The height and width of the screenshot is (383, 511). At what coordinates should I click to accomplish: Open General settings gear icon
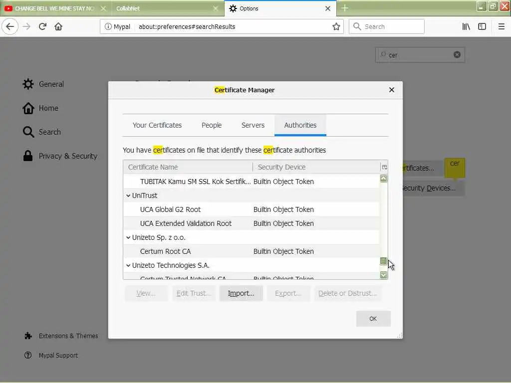point(28,84)
